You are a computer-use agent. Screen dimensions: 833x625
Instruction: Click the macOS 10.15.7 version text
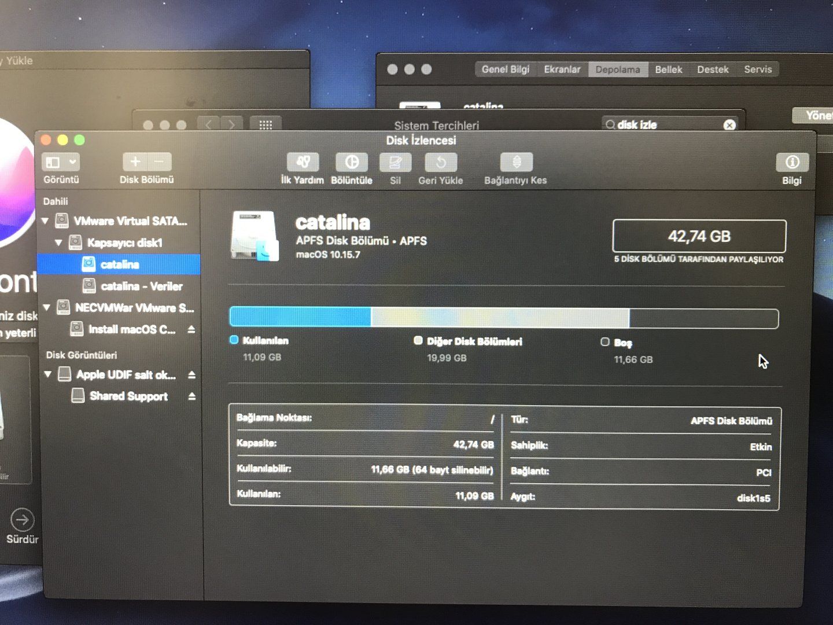pos(328,255)
